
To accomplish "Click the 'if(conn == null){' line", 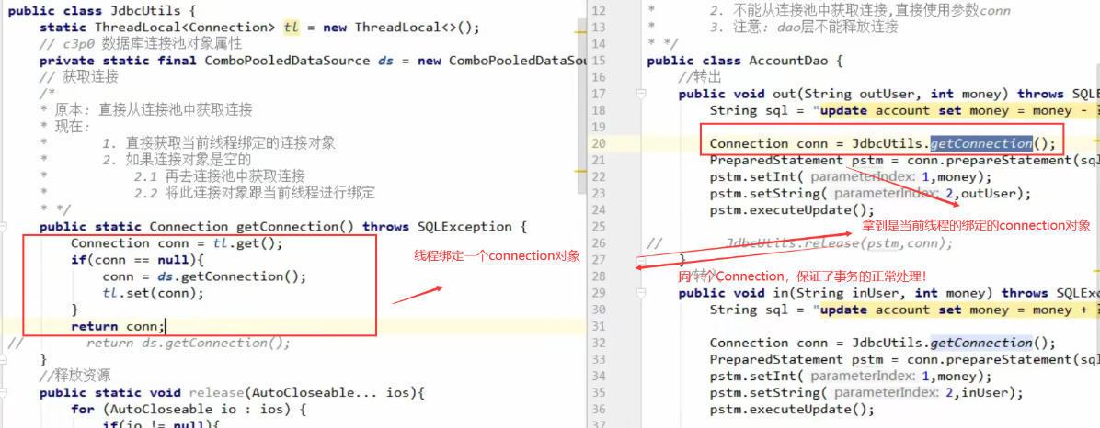I will pyautogui.click(x=137, y=260).
